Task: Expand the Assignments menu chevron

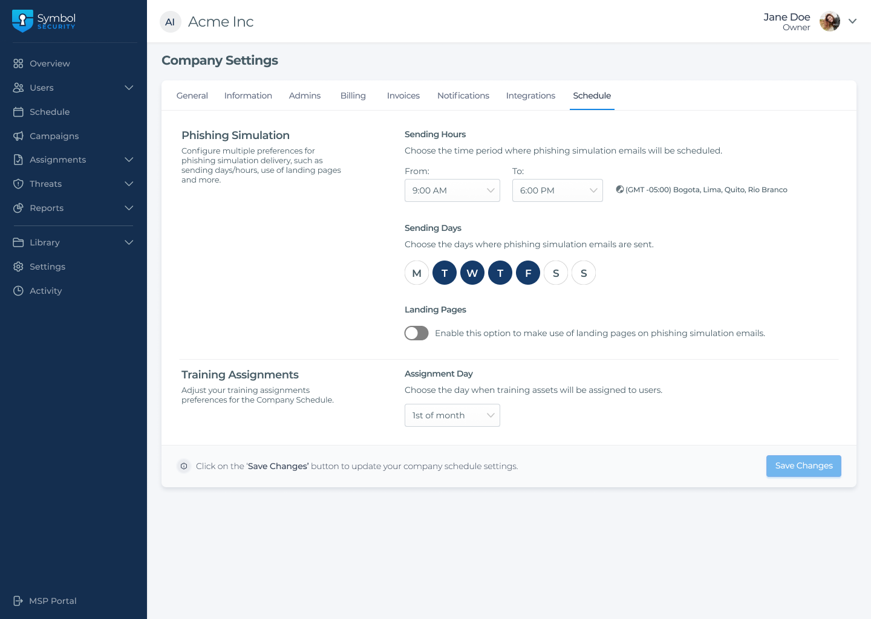Action: tap(129, 160)
